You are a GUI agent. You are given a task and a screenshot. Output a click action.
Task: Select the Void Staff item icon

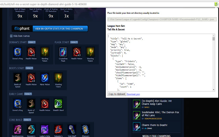72,129
